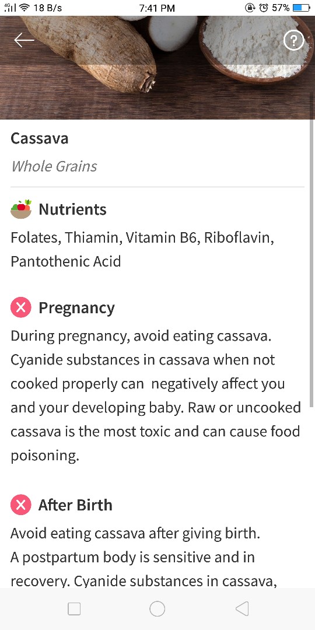315x630 pixels.
Task: Tap the Android home circle button
Action: 157,608
